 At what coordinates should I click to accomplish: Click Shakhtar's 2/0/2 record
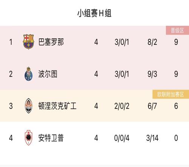[x=122, y=106]
